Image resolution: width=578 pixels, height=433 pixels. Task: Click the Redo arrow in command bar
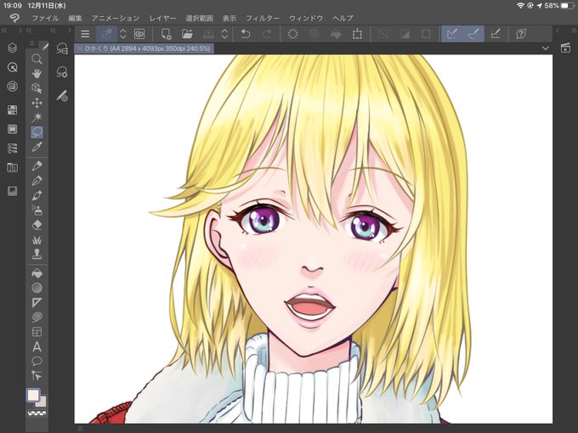pyautogui.click(x=267, y=34)
